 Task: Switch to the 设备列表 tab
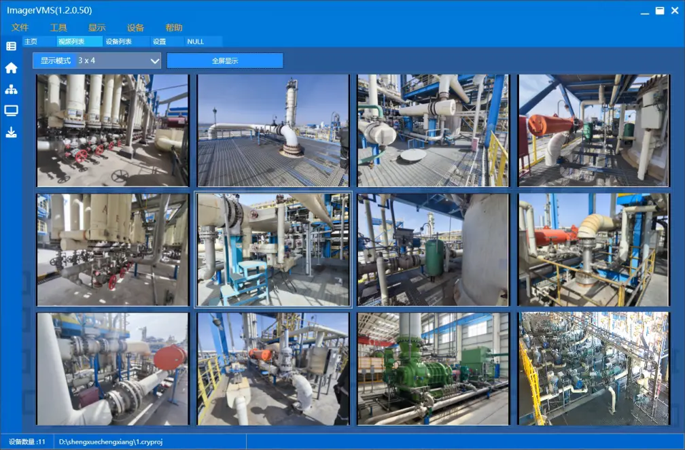click(119, 41)
